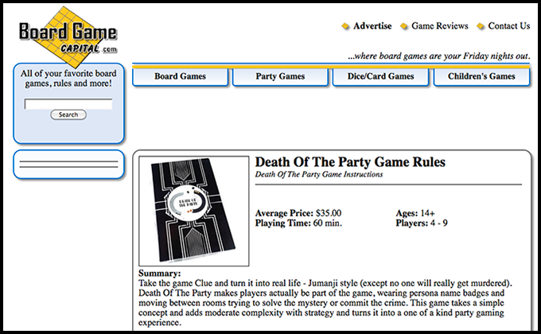Focus the search text field
Image resolution: width=541 pixels, height=334 pixels.
coord(68,104)
